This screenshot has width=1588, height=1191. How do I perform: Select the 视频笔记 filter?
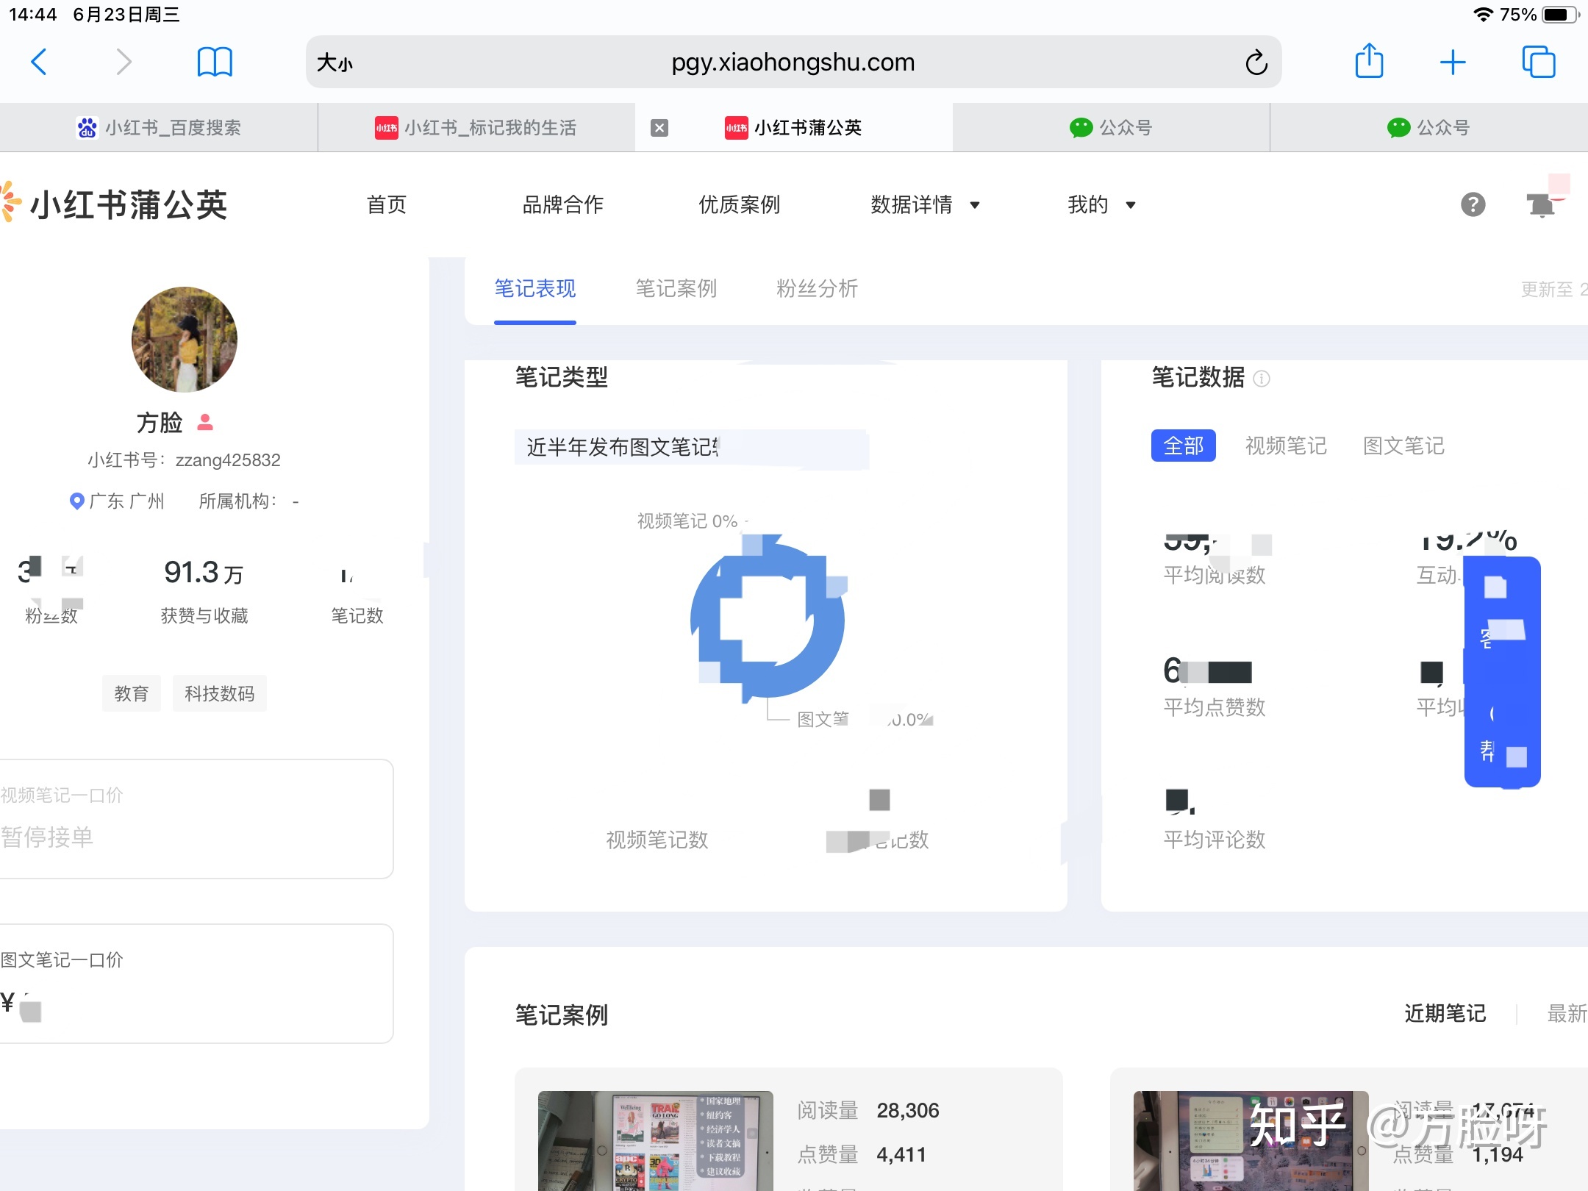pos(1286,446)
